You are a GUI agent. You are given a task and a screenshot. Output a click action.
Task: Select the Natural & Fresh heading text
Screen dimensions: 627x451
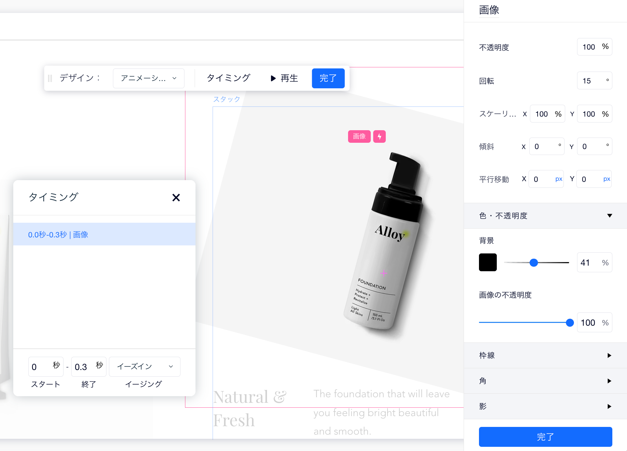point(250,408)
